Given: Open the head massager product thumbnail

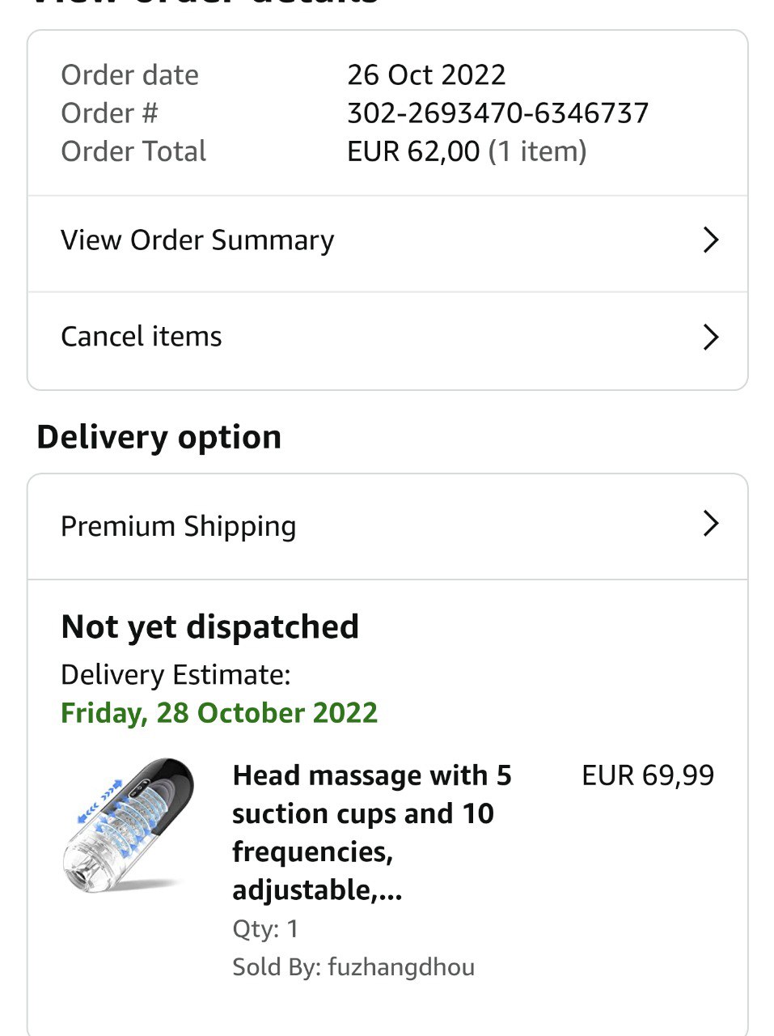Looking at the screenshot, I should point(128,826).
